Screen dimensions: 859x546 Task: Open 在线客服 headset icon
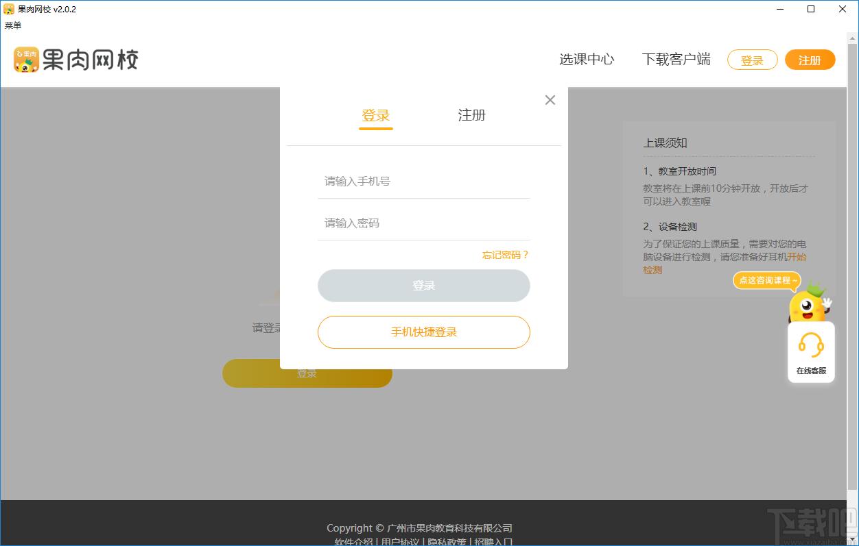tap(811, 345)
